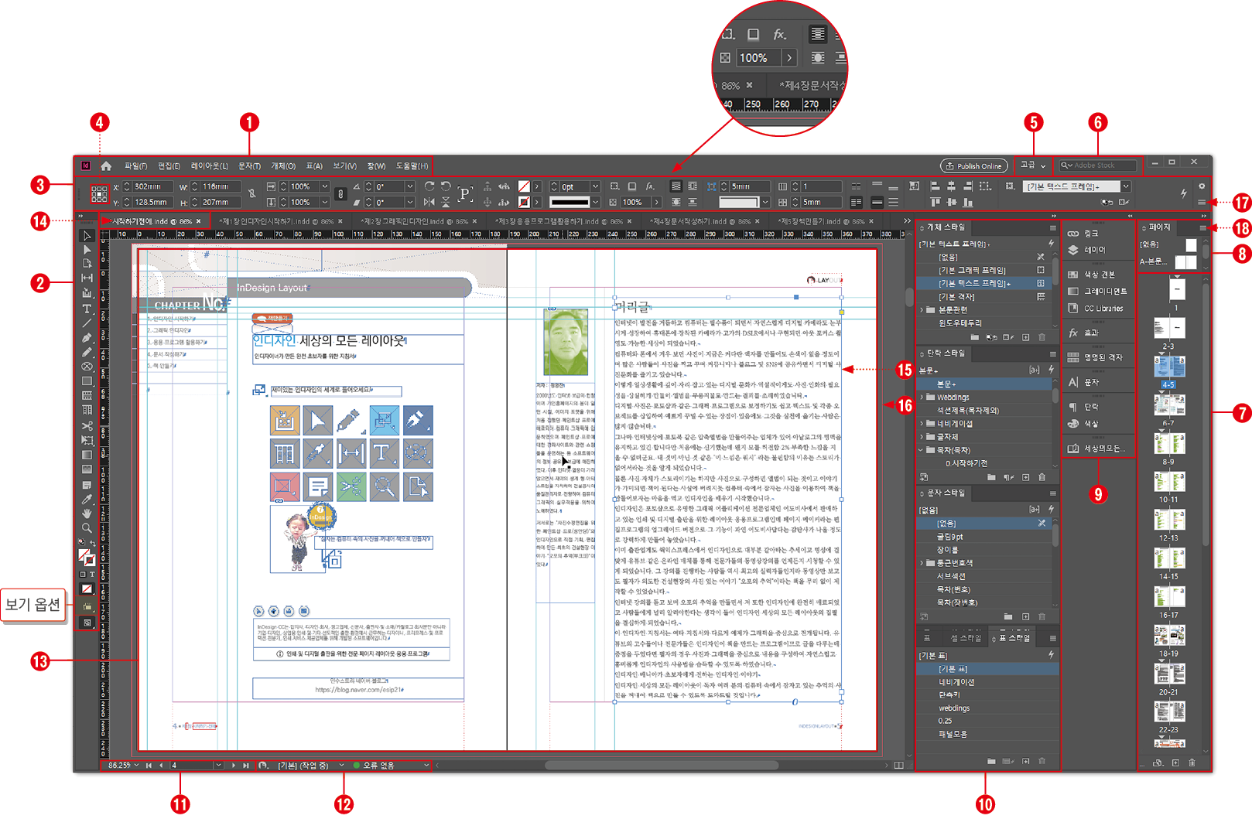Expand the Webdings folder in 단락 스타일
This screenshot has height=819, width=1252.
922,398
